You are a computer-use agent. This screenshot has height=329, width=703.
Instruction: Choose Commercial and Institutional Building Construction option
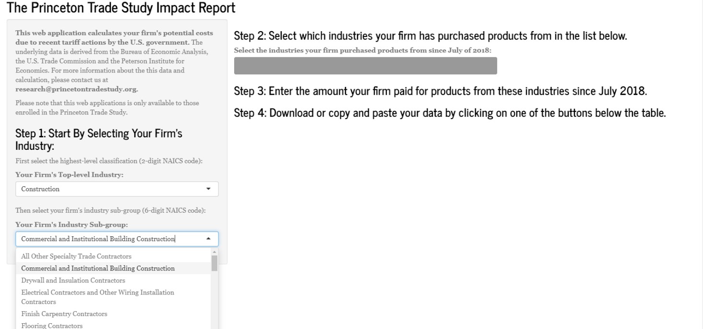[x=113, y=268]
